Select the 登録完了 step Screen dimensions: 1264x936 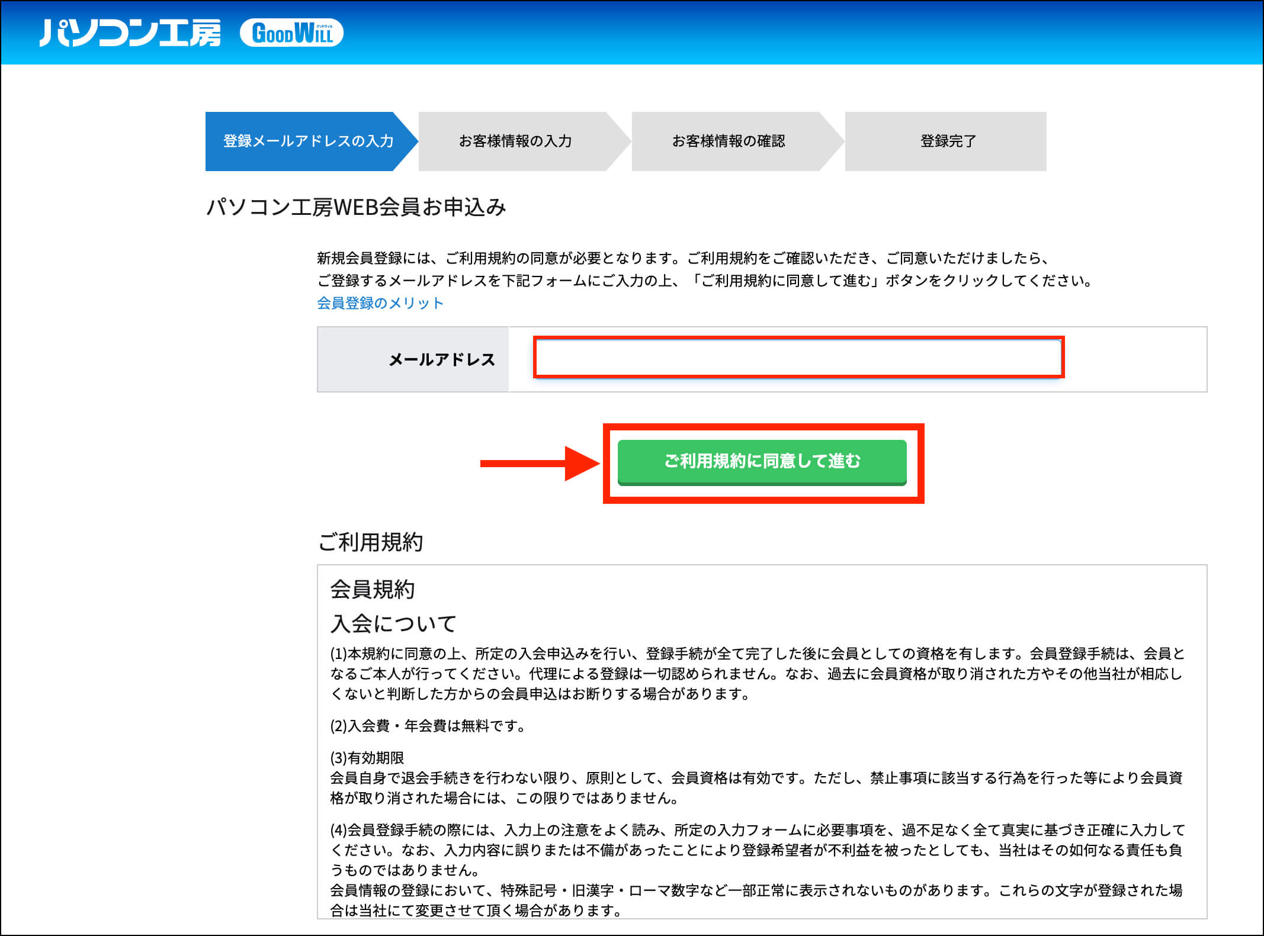point(946,141)
